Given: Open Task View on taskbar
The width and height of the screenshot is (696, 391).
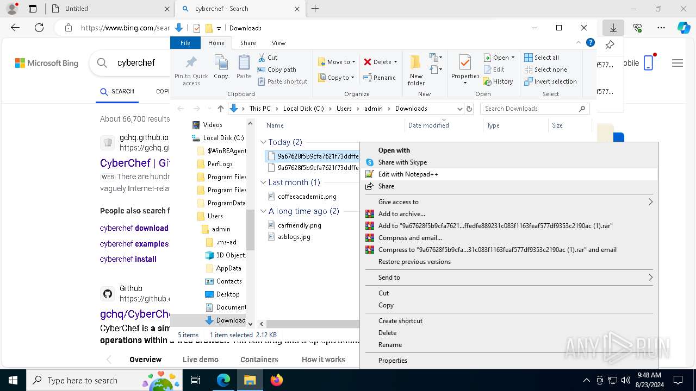Looking at the screenshot, I should pos(196,380).
